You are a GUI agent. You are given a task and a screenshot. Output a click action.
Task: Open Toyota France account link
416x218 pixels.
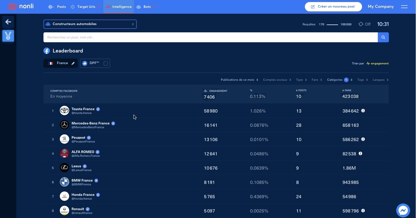pos(83,109)
